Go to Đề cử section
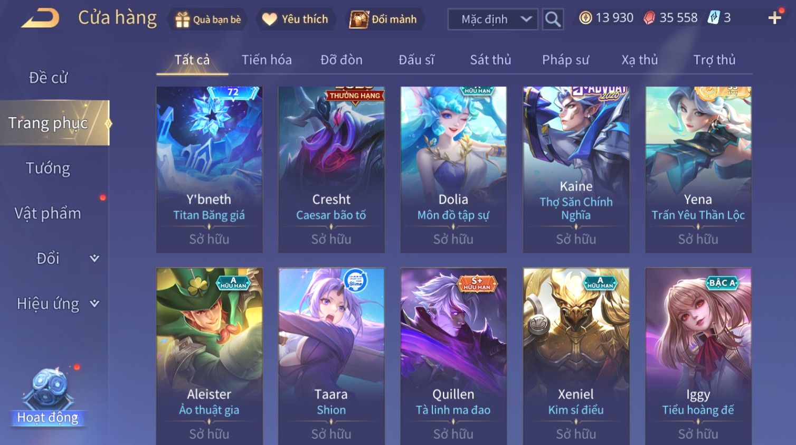The width and height of the screenshot is (796, 445). tap(48, 78)
